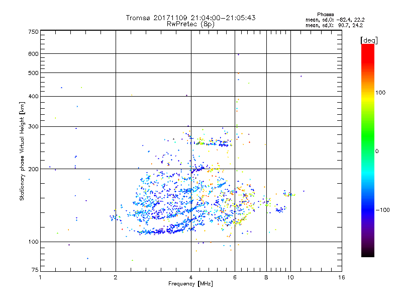Viewport: 402px width, 302px height.
Task: Select the 'mean, sd,O: -82.4, 22.2' line
Action: [335, 20]
